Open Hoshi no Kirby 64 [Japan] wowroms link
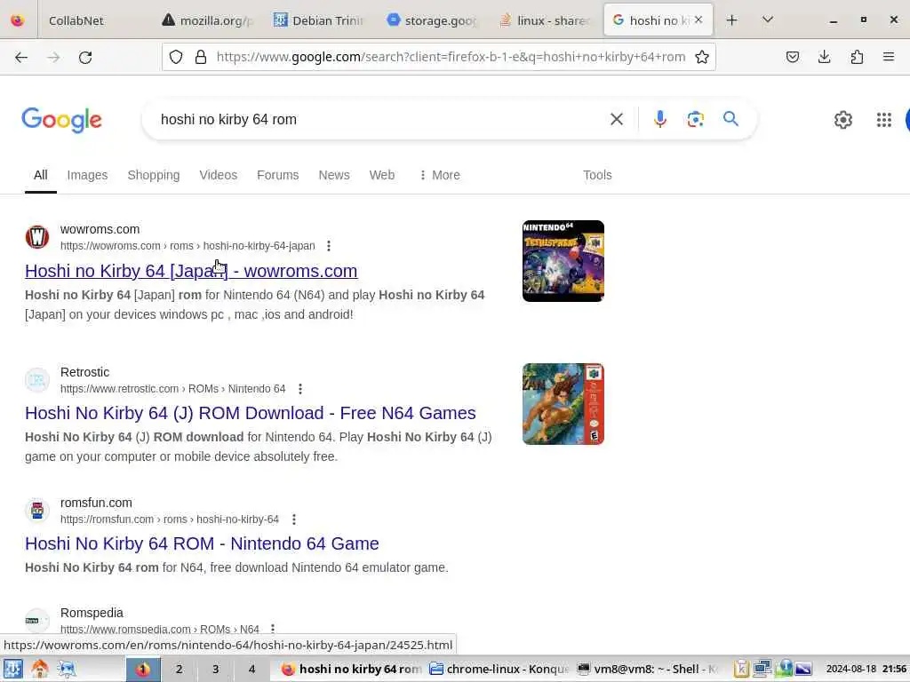The image size is (910, 682). pos(191,271)
